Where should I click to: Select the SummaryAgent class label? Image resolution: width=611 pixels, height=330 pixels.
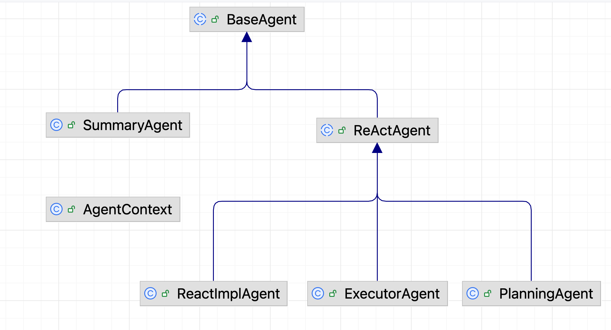[x=132, y=125]
